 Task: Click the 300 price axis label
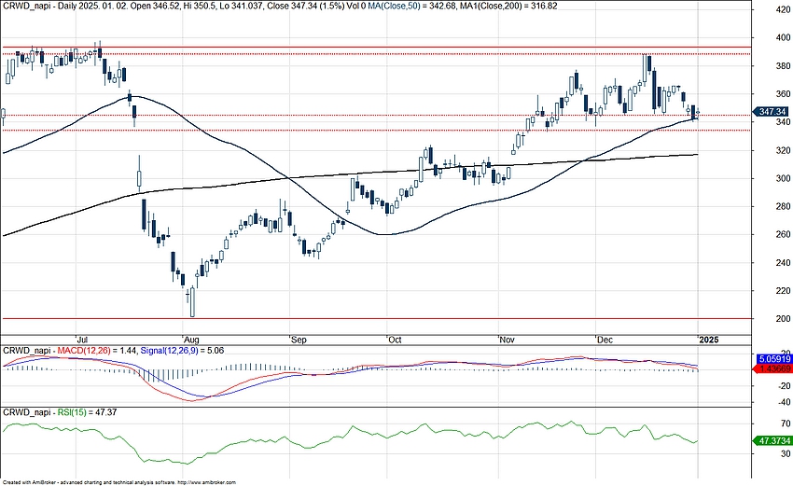[783, 178]
